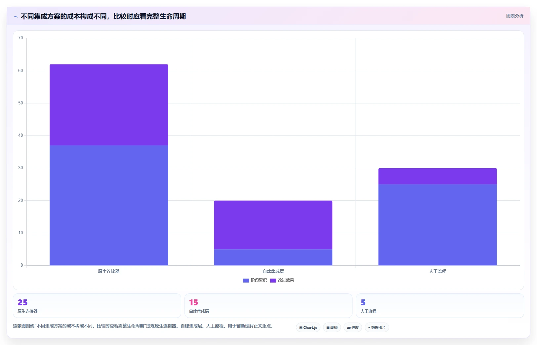Click the y-axis value 70
The height and width of the screenshot is (345, 537).
click(21, 38)
